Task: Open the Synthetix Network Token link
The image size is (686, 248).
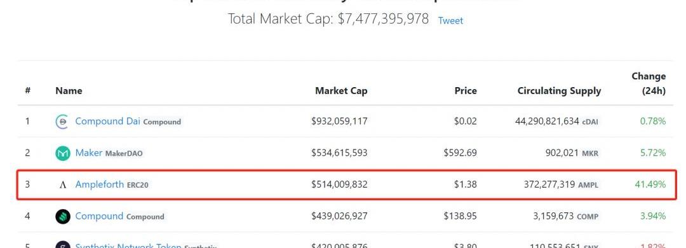Action: [x=128, y=245]
